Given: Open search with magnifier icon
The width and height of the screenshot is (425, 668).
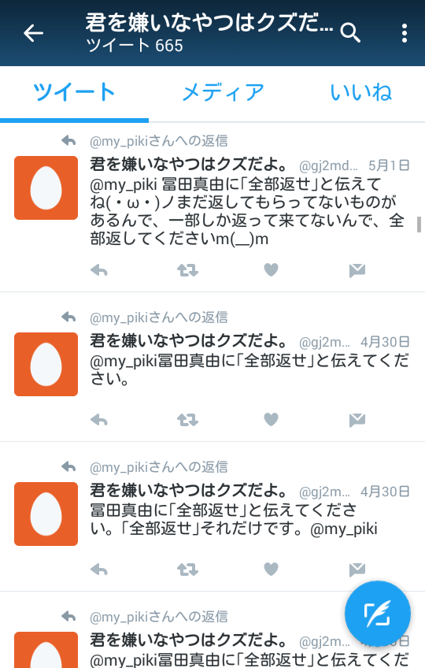Looking at the screenshot, I should (350, 33).
